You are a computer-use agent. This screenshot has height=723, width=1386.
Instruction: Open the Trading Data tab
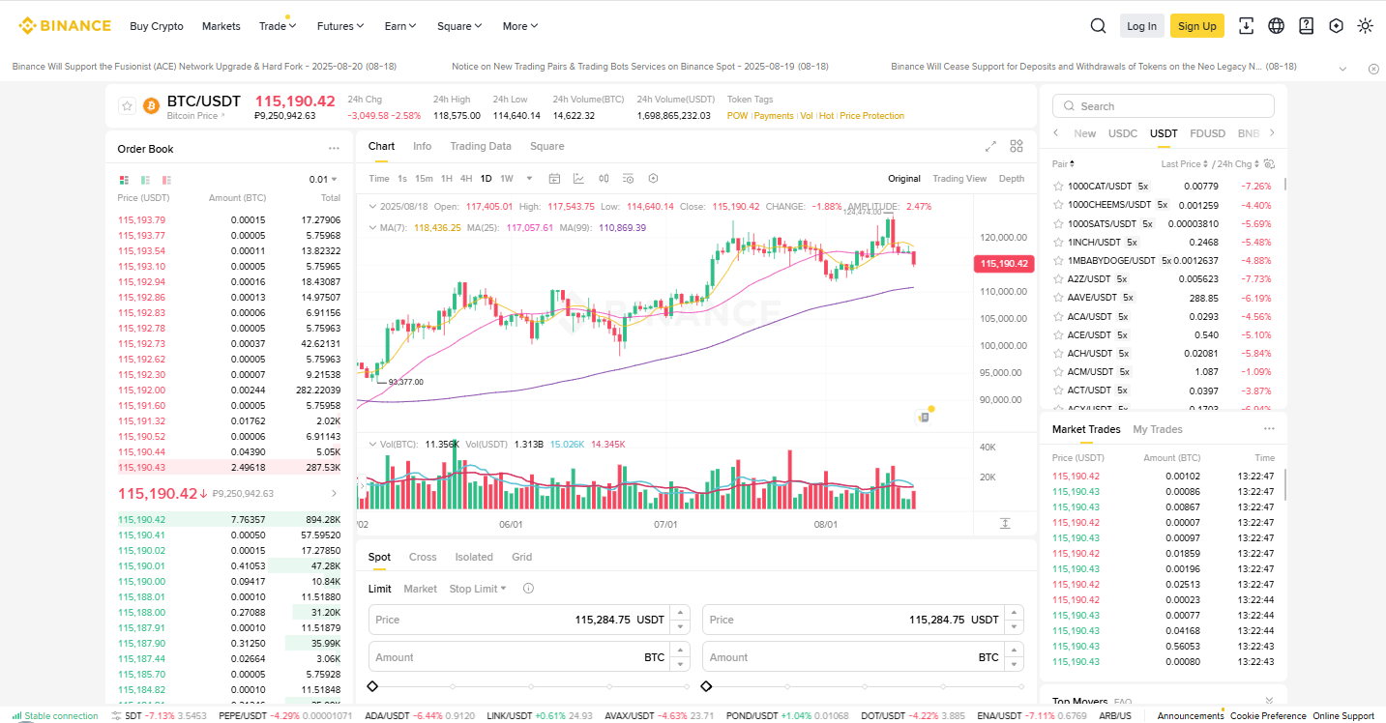(481, 146)
